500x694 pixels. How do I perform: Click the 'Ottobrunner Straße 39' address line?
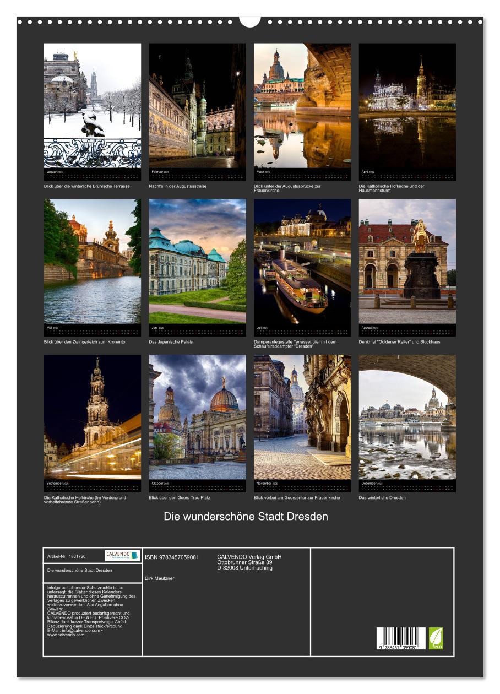[x=244, y=562]
